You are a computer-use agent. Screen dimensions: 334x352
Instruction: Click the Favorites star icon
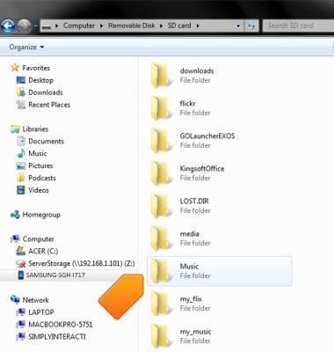(x=15, y=68)
